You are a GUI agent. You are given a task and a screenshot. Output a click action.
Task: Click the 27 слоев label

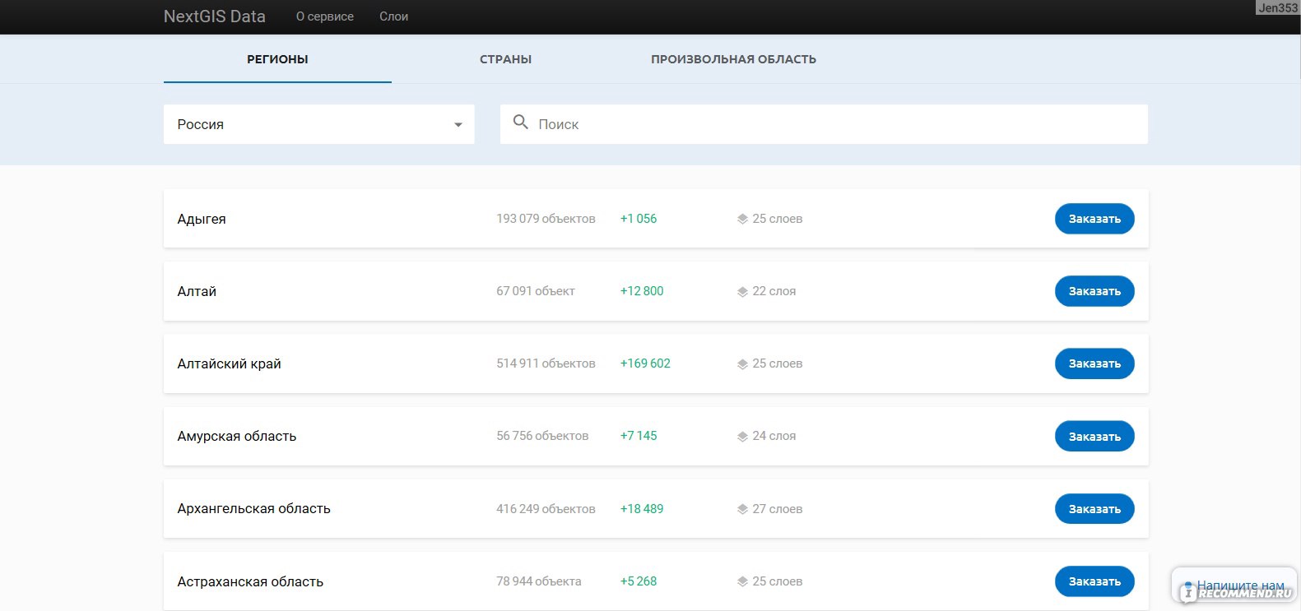pyautogui.click(x=777, y=509)
